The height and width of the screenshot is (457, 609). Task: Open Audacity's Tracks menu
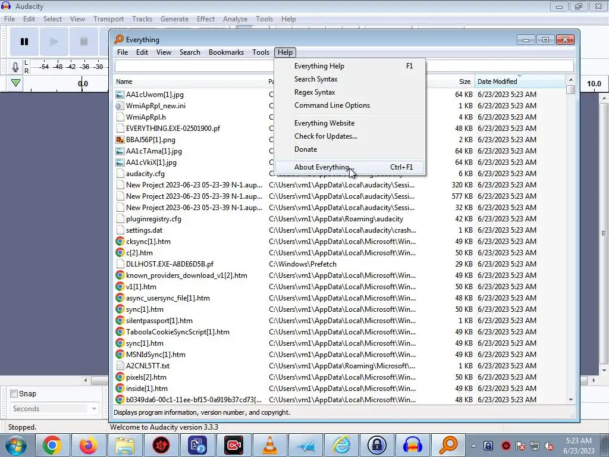(x=142, y=19)
